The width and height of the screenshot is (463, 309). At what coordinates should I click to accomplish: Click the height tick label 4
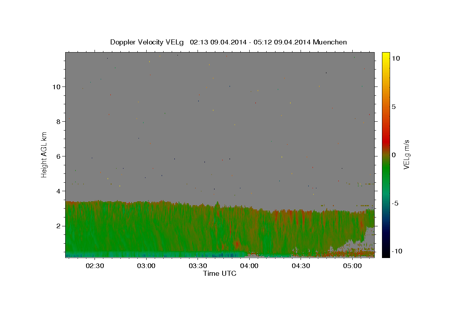(x=59, y=191)
